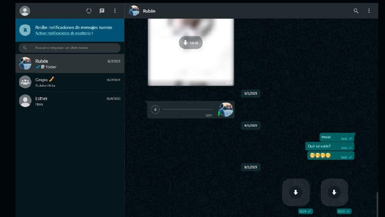385x217 pixels.
Task: Click Activar notificaciones de escritorio link
Action: (x=64, y=33)
